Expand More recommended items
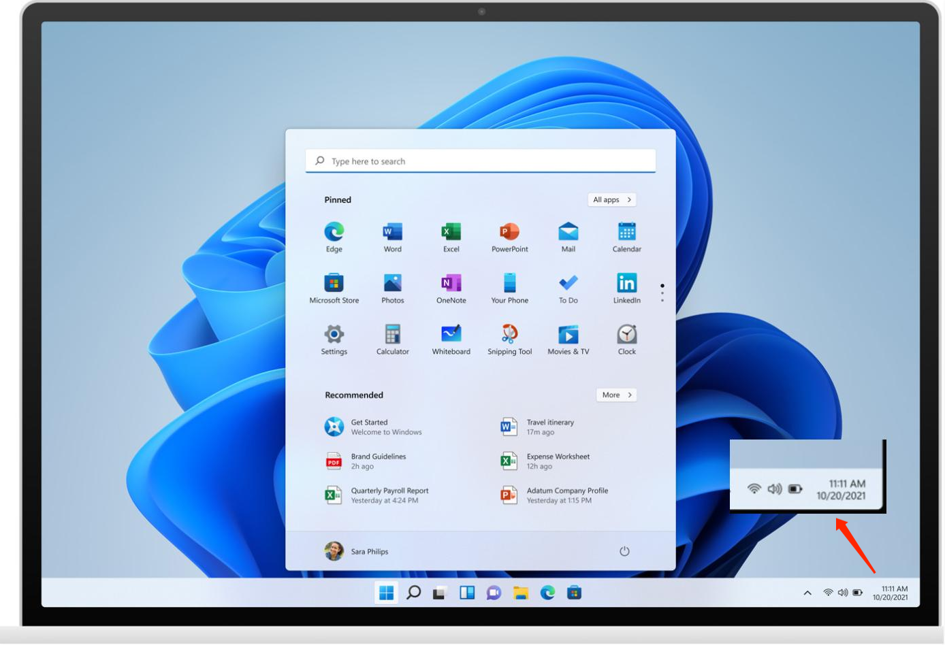 tap(616, 395)
